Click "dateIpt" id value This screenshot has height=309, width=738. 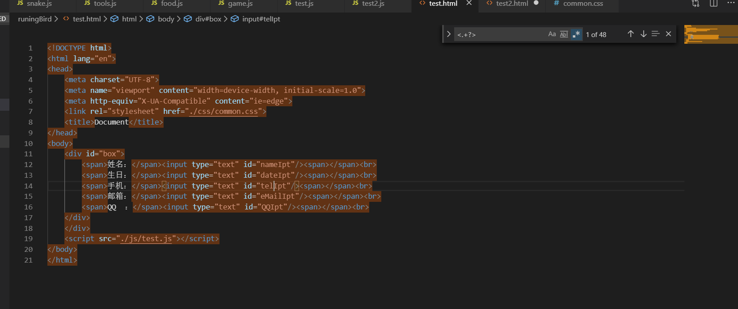coord(275,175)
